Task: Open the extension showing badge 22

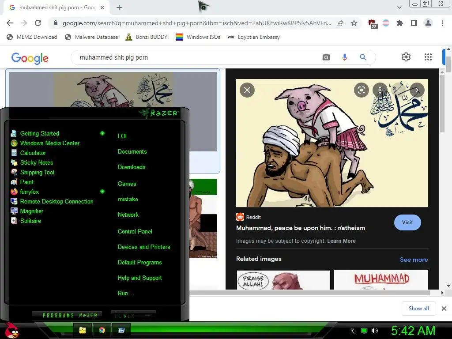Action: click(372, 24)
